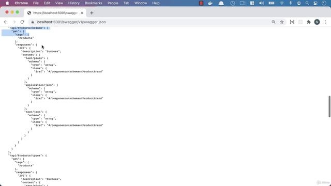This screenshot has height=186, width=331.
Task: Open the Tab menu
Action: point(126,3)
